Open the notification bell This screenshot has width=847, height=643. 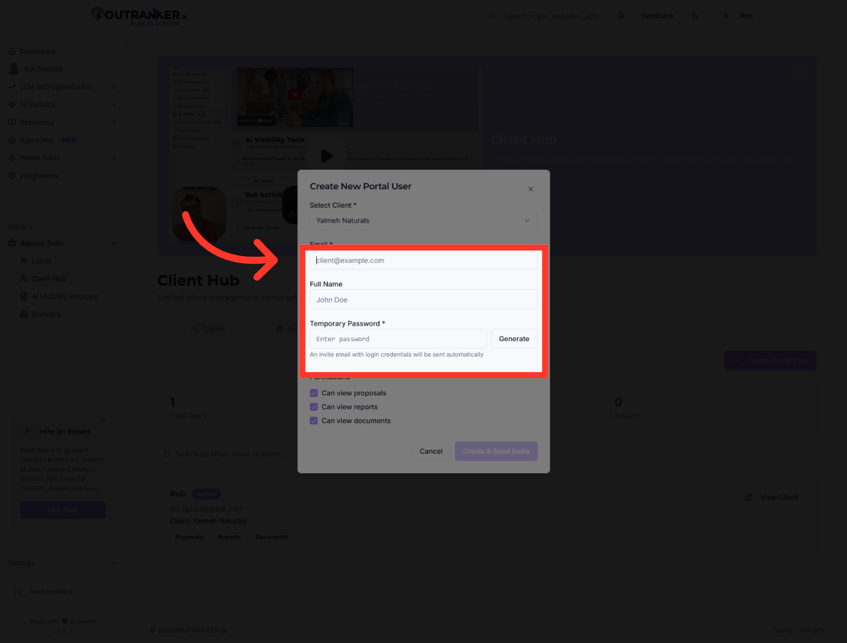click(621, 15)
